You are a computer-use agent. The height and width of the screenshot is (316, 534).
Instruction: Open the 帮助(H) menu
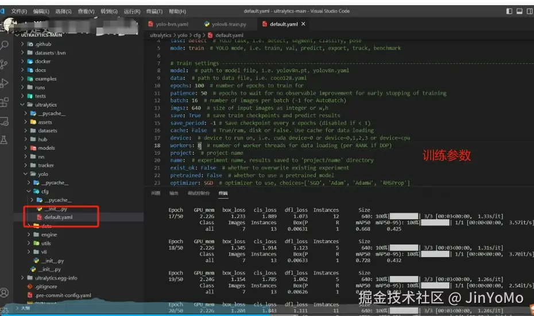pyautogui.click(x=177, y=11)
